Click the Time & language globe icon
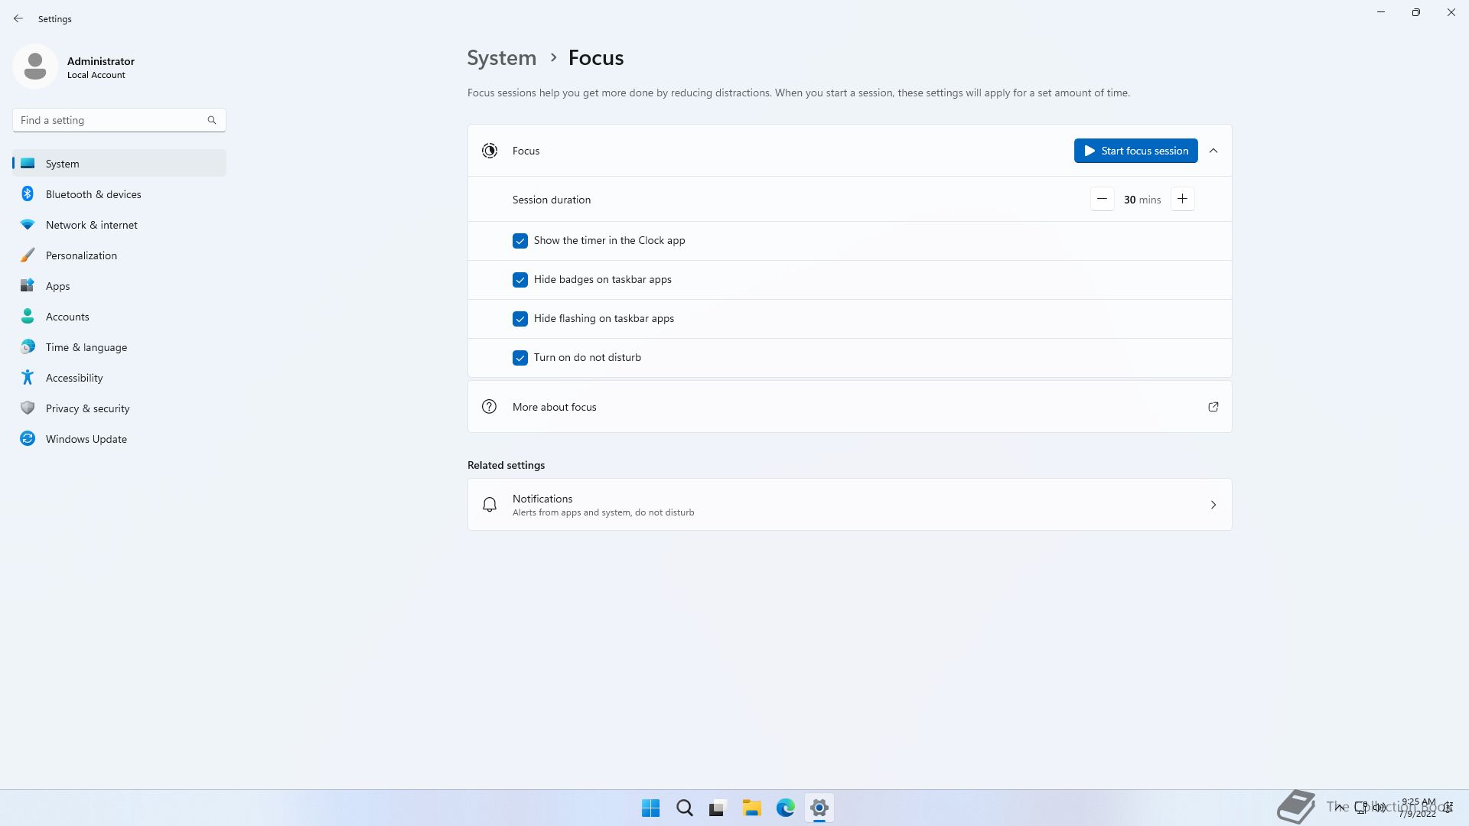 (x=28, y=346)
